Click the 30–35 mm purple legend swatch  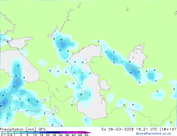(63, 132)
